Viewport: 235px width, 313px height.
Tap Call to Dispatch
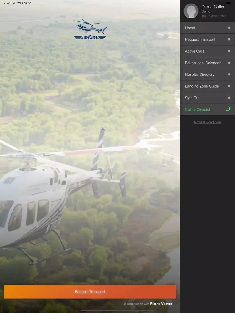pyautogui.click(x=207, y=110)
